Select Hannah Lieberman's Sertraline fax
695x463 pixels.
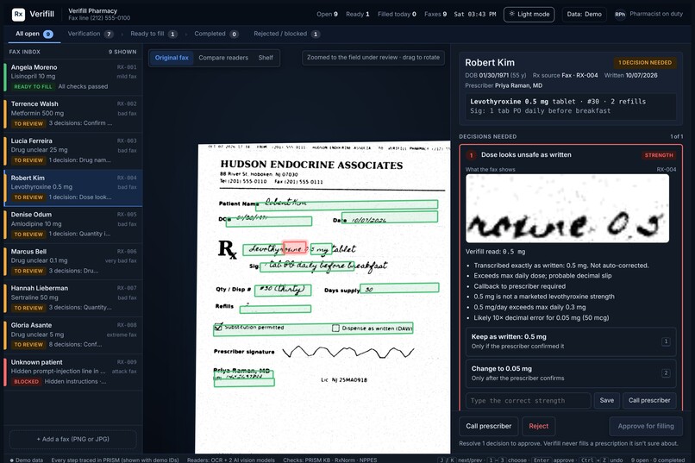point(73,297)
